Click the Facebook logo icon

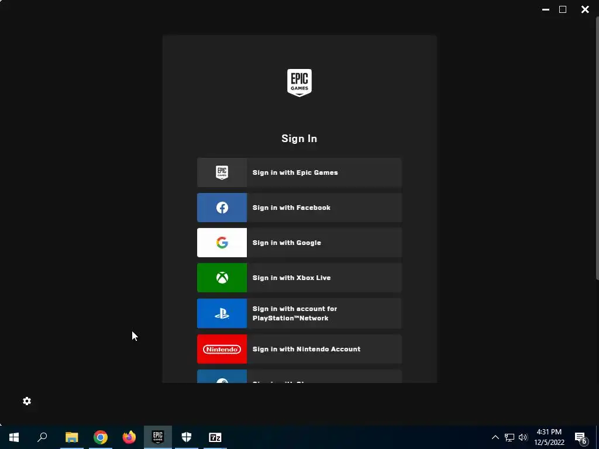(x=222, y=208)
